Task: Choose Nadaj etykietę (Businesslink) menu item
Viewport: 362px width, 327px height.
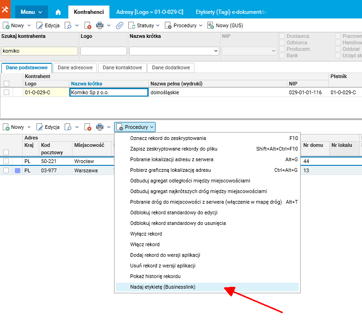Action: [x=207, y=287]
